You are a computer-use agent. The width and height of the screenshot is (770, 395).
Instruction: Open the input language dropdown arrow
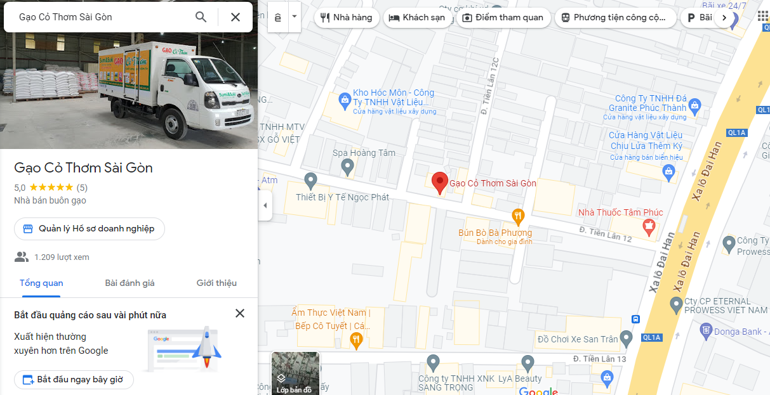coord(294,17)
